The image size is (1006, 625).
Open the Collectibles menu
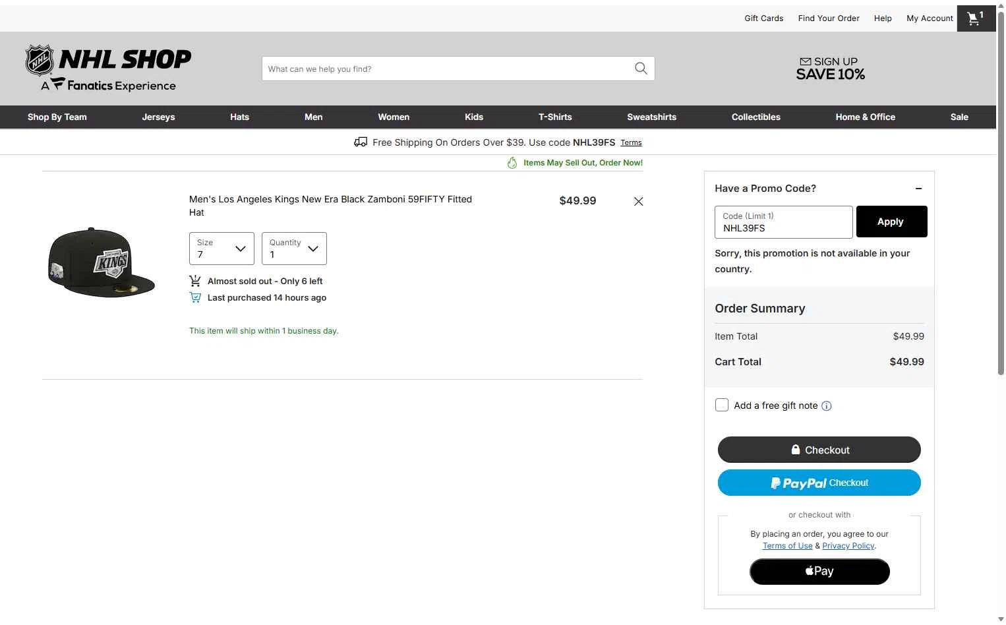756,117
